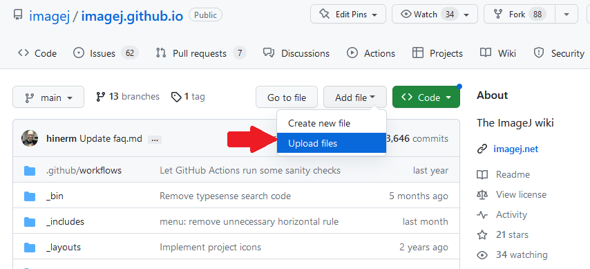Click the 'last month' timestamp text
590x269 pixels.
coord(425,221)
